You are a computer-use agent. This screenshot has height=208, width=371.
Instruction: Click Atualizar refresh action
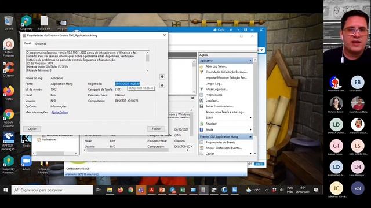(211, 124)
